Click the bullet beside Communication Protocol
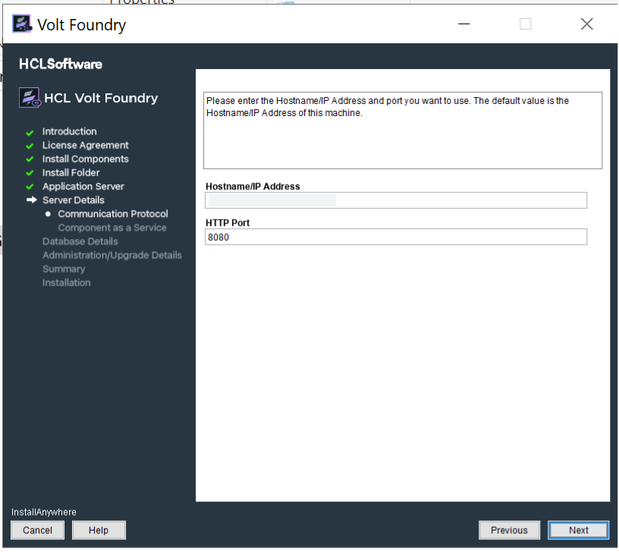The width and height of the screenshot is (619, 552). [x=48, y=214]
